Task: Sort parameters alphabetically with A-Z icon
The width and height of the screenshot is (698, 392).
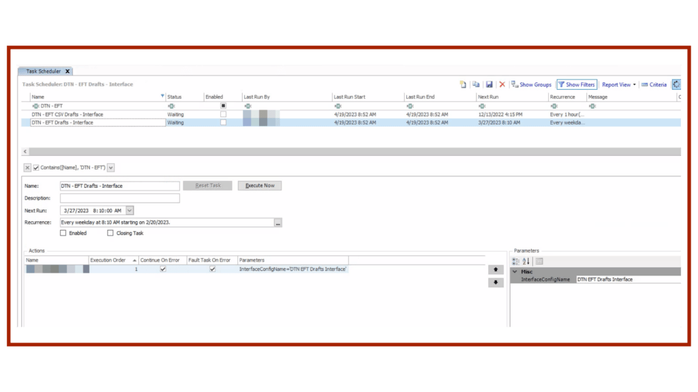Action: [x=526, y=261]
